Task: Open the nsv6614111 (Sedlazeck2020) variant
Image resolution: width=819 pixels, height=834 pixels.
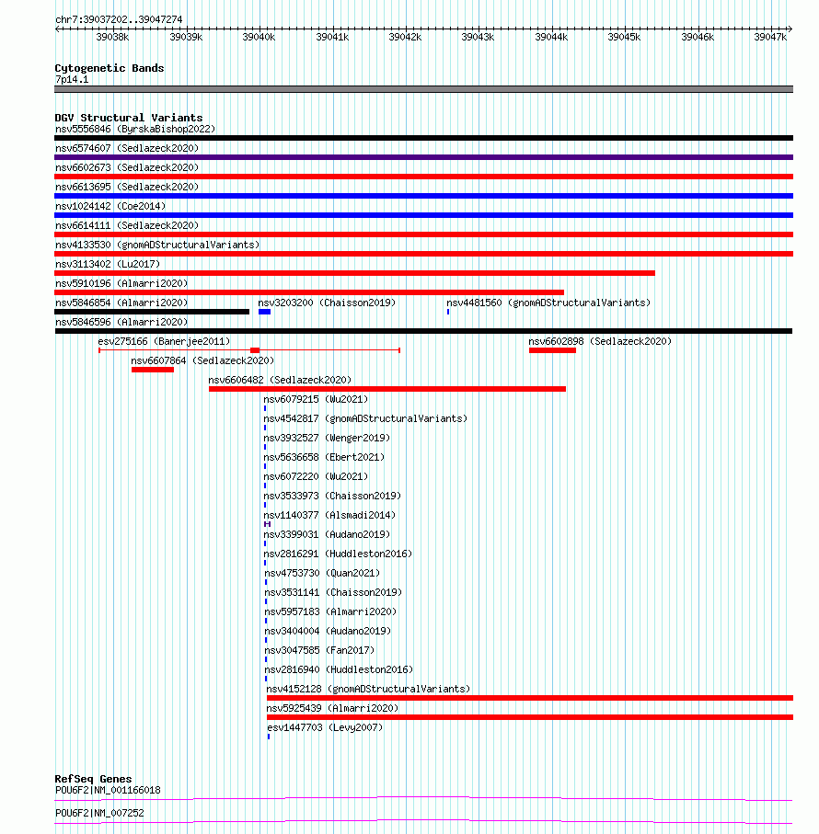Action: pos(127,225)
